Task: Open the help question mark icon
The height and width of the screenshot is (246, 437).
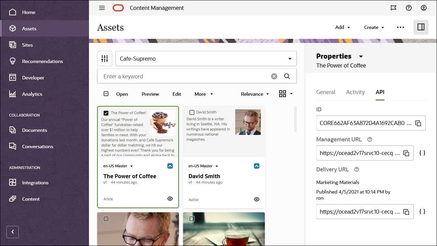Action: [x=409, y=8]
